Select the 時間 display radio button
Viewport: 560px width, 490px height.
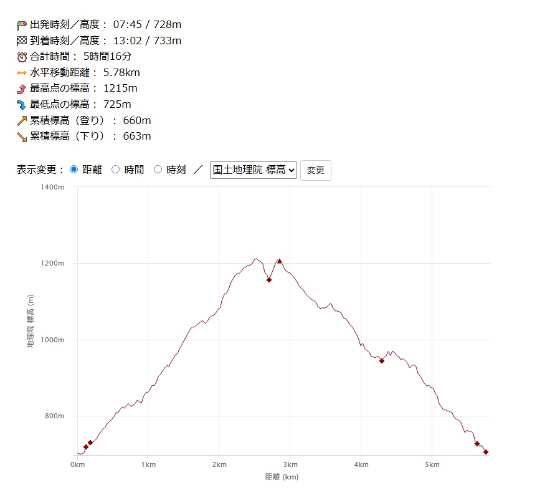pos(115,170)
